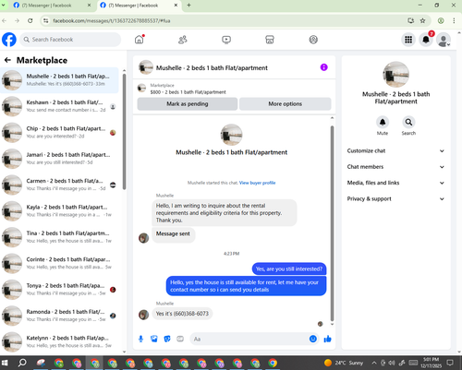
Task: Open the Chrome tab search dropdown
Action: (x=4, y=5)
